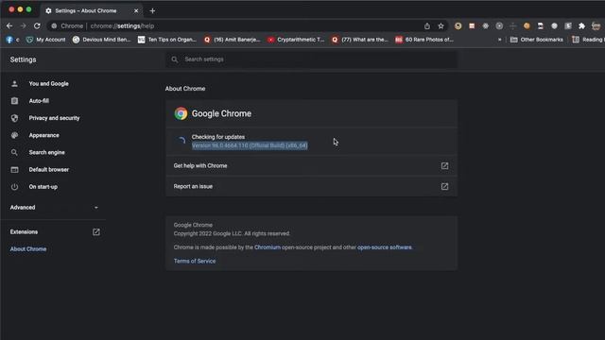Show more bookmarks with the double chevron
605x340 pixels.
pos(500,40)
